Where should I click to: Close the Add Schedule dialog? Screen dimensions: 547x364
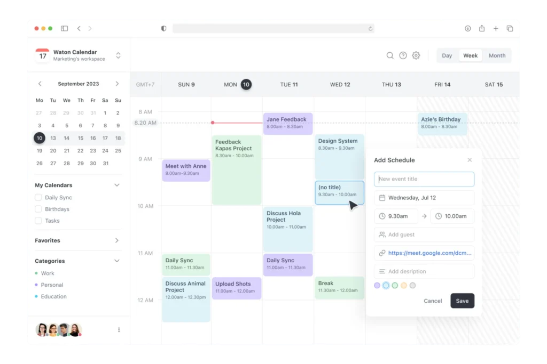click(470, 160)
